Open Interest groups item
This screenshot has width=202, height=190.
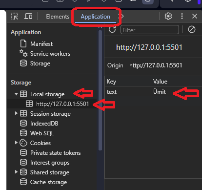(50, 163)
